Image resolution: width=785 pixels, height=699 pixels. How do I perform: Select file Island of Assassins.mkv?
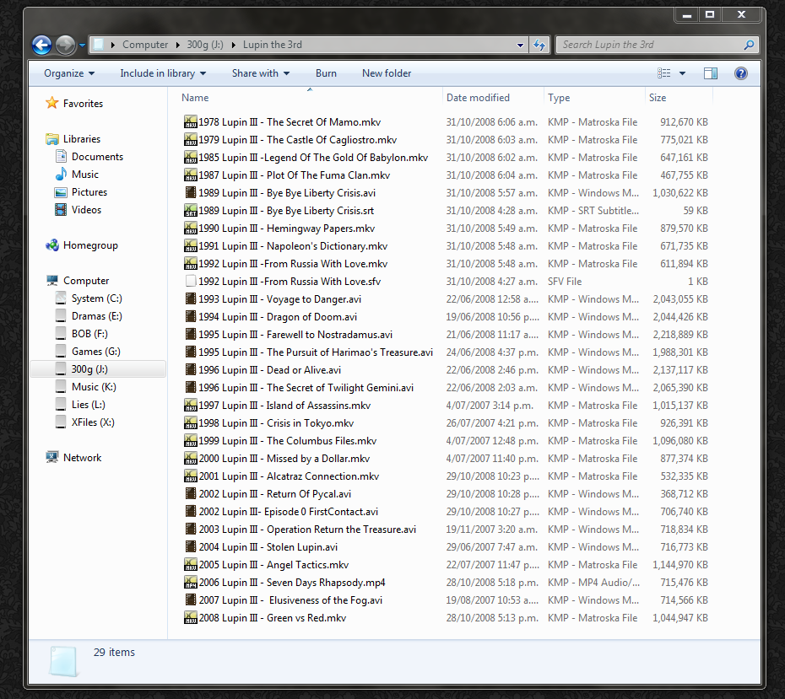(x=284, y=406)
